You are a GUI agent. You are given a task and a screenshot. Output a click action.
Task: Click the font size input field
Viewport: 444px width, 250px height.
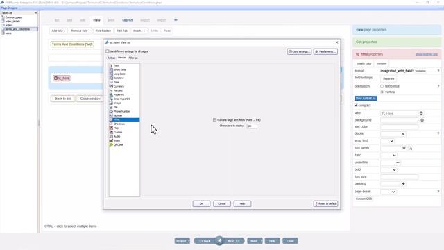pyautogui.click(x=400, y=177)
